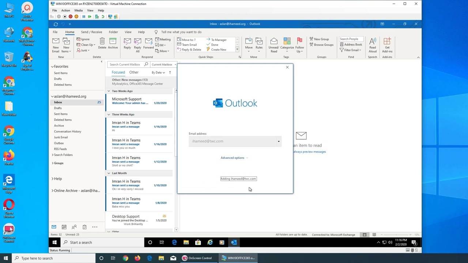The width and height of the screenshot is (468, 263).
Task: Select the Focused inbox tab
Action: coord(118,72)
